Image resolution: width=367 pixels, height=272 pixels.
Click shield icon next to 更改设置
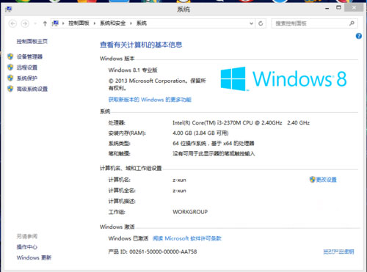coord(312,180)
